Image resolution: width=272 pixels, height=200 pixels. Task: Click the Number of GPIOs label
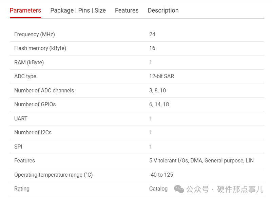(x=35, y=105)
